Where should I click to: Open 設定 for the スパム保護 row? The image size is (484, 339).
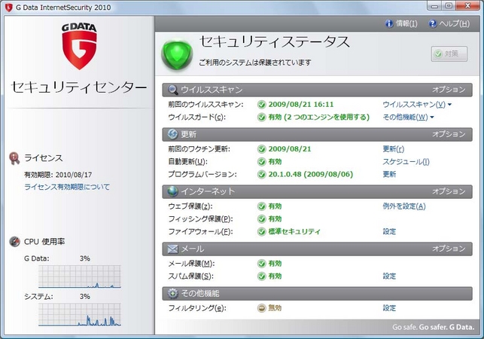coord(389,276)
